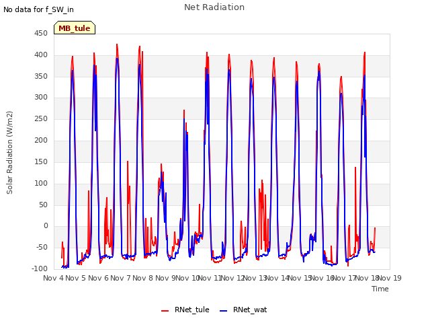Click the 50 y-axis tick label
The image size is (430, 323).
43,205
